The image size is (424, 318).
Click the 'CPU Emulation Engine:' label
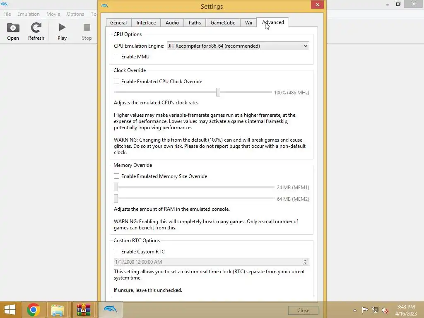pyautogui.click(x=139, y=46)
